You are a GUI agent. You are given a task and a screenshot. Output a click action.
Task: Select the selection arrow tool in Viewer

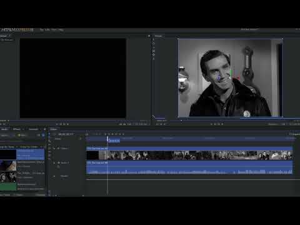point(154,39)
